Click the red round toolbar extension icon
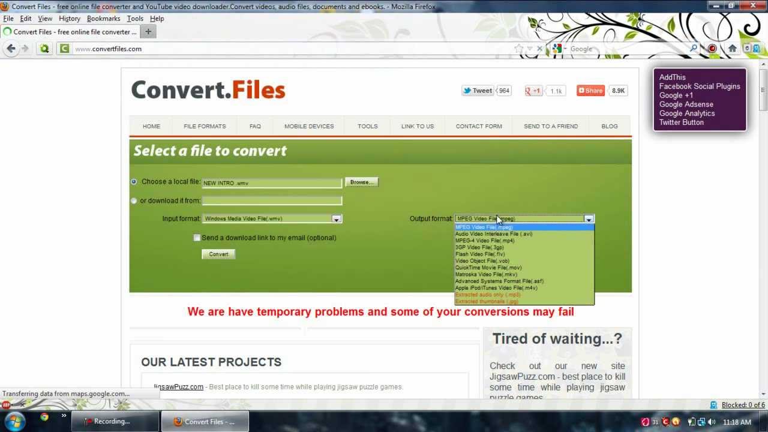Viewport: 768px width, 432px height. click(712, 49)
